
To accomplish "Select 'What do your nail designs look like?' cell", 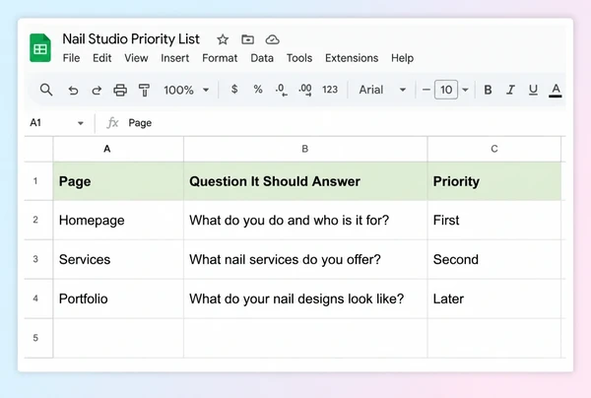I will coord(305,298).
